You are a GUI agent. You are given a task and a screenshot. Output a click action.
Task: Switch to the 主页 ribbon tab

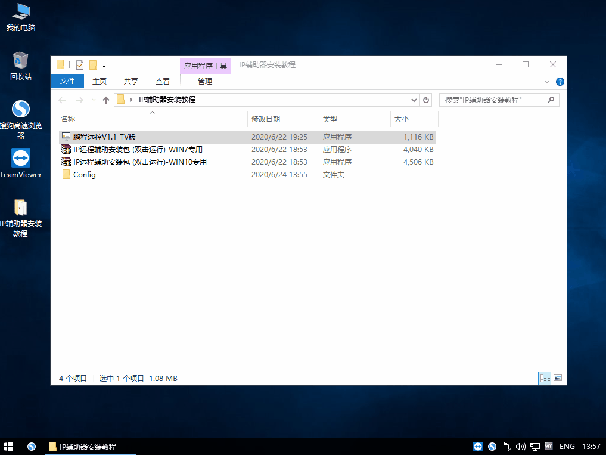[100, 81]
